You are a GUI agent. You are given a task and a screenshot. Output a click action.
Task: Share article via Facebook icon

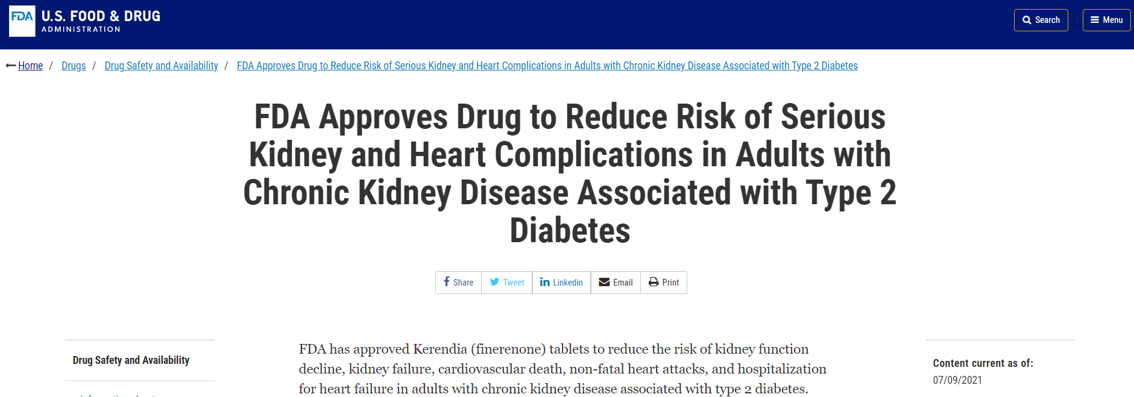tap(447, 282)
